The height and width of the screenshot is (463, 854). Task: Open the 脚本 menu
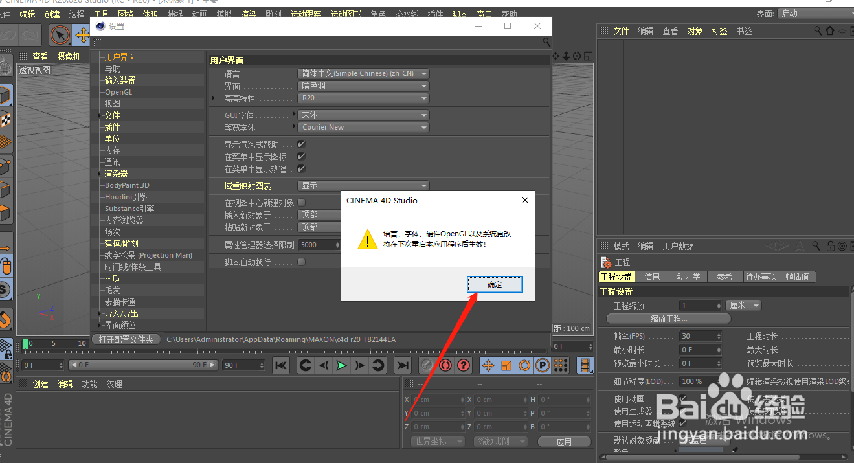tap(460, 14)
